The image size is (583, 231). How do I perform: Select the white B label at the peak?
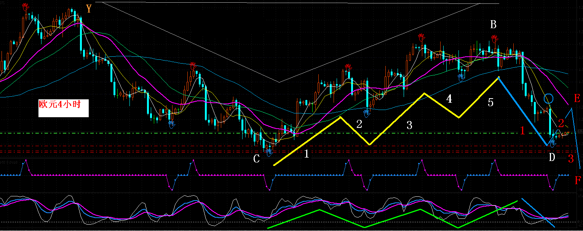point(493,25)
